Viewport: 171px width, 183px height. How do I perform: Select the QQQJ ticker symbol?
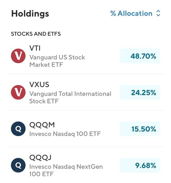[x=40, y=157]
